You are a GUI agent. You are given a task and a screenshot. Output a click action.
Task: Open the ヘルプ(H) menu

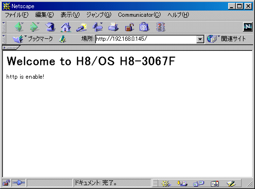click(178, 15)
